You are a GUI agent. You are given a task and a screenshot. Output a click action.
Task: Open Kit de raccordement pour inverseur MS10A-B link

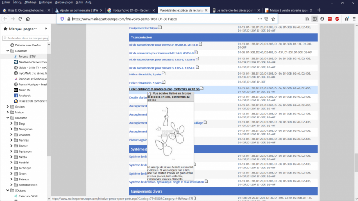164,45
